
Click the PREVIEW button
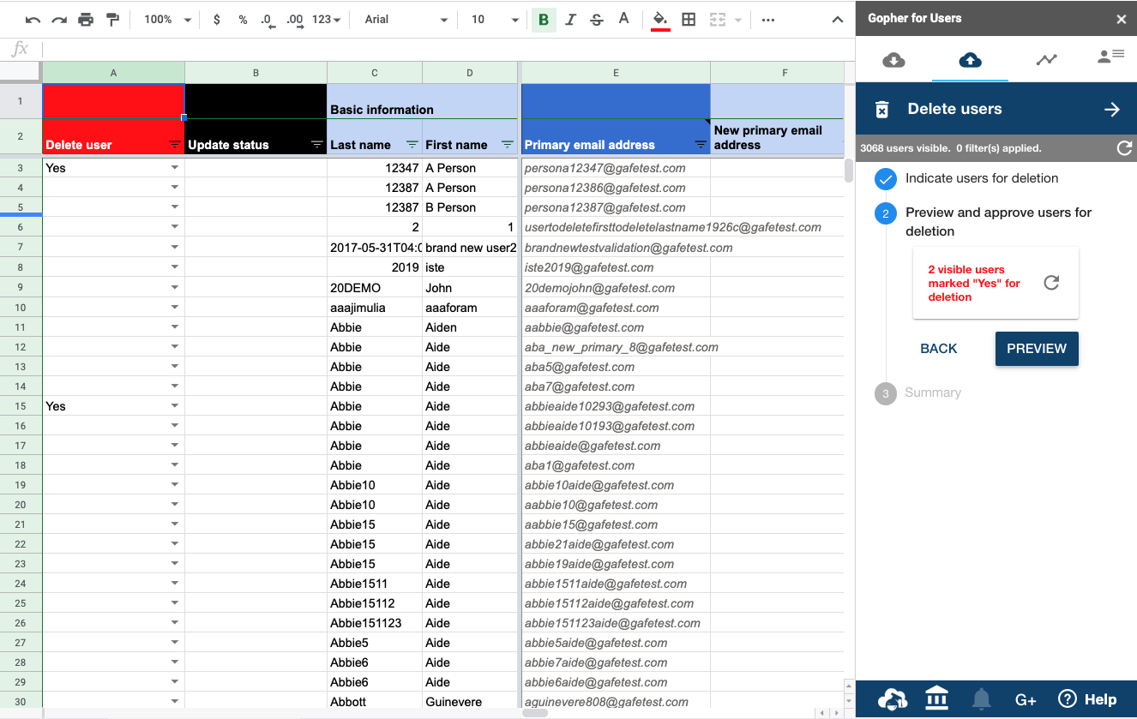coord(1036,349)
